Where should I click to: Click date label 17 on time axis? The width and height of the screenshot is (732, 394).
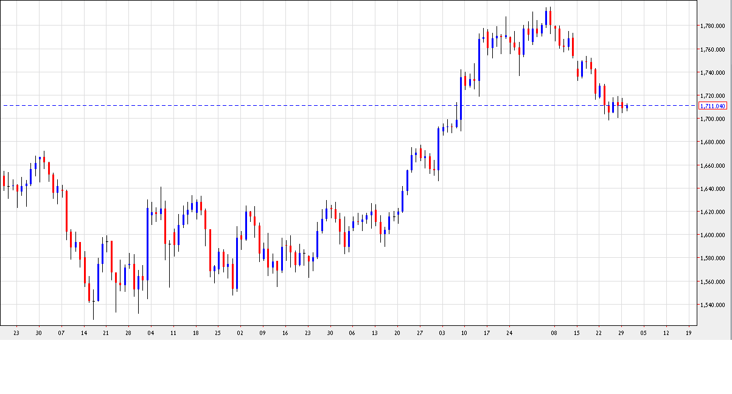tap(487, 333)
